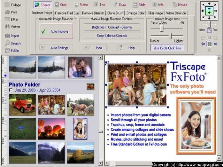Select the Draw tool

pyautogui.click(x=120, y=5)
